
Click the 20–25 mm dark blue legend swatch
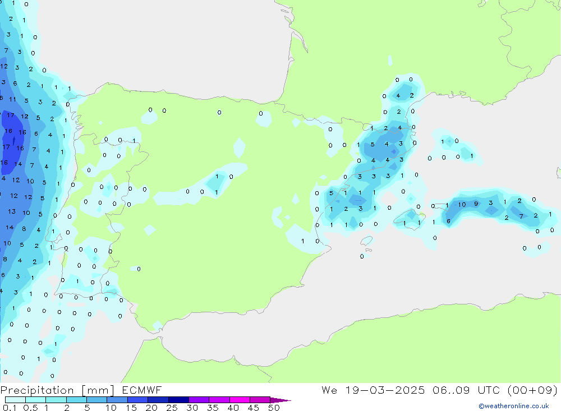(158, 400)
